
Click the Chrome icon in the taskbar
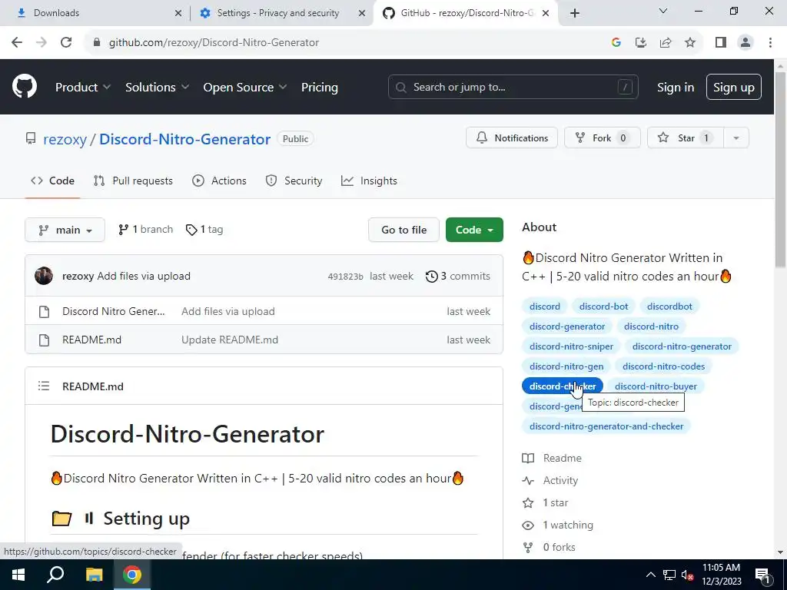[x=132, y=575]
